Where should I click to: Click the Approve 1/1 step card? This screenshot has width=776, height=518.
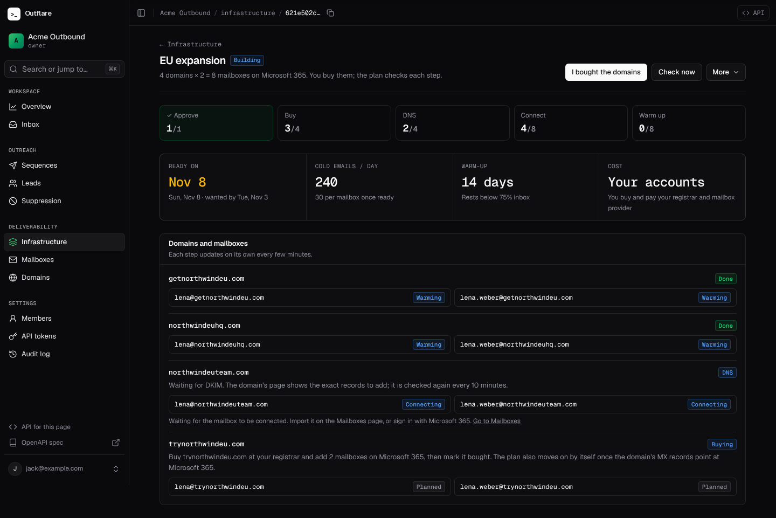coord(216,123)
